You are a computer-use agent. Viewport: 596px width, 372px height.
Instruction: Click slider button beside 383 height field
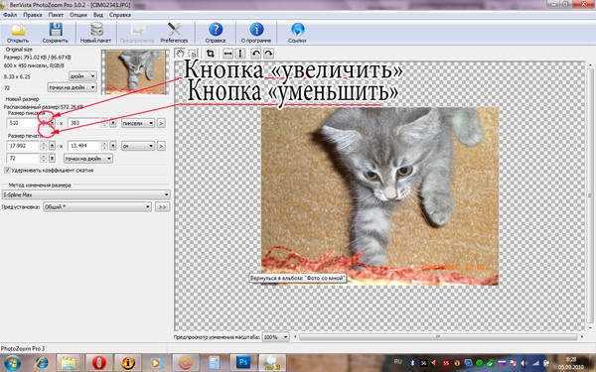coord(113,123)
